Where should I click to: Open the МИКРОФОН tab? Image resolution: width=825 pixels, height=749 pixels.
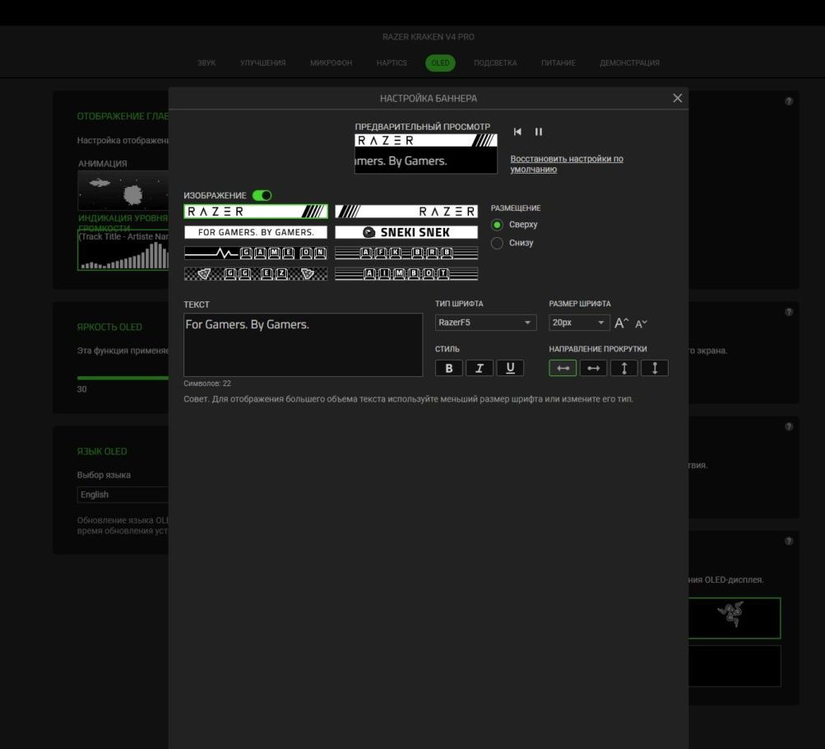[x=331, y=63]
